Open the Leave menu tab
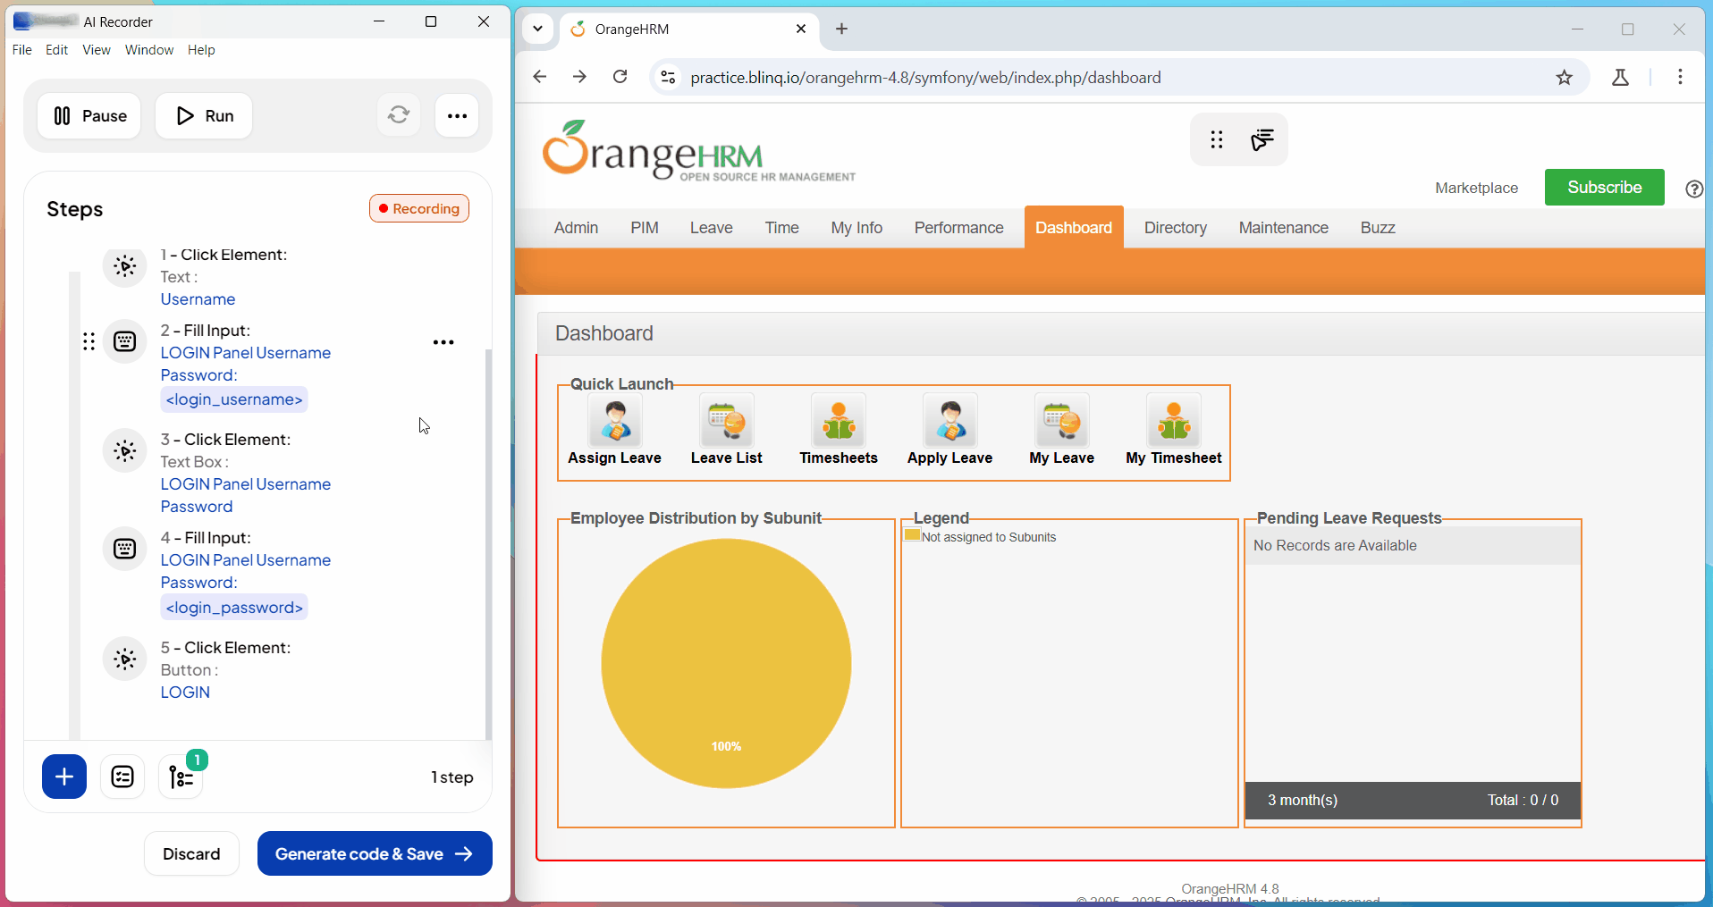1713x907 pixels. point(712,228)
